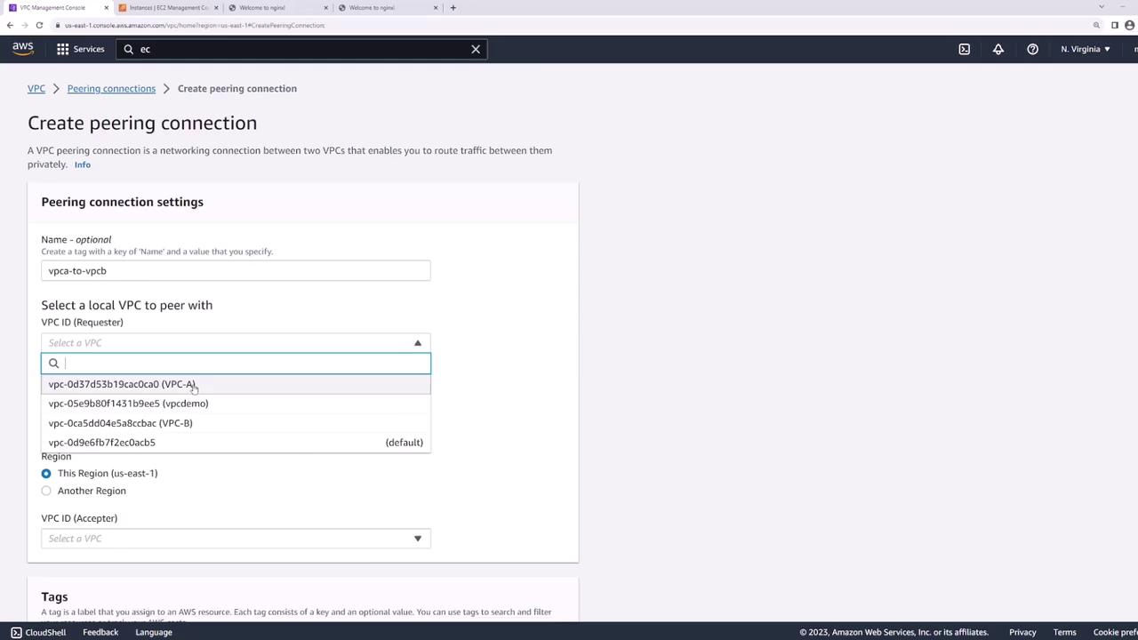Choose VPC-A from the requester list
The width and height of the screenshot is (1138, 640).
point(236,384)
